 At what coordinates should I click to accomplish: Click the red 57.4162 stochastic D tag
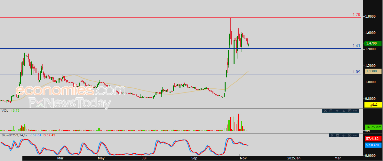click(373, 139)
